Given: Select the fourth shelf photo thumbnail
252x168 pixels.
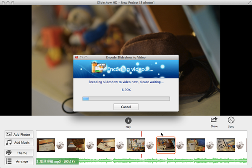Looking at the screenshot, I should [x=136, y=145].
